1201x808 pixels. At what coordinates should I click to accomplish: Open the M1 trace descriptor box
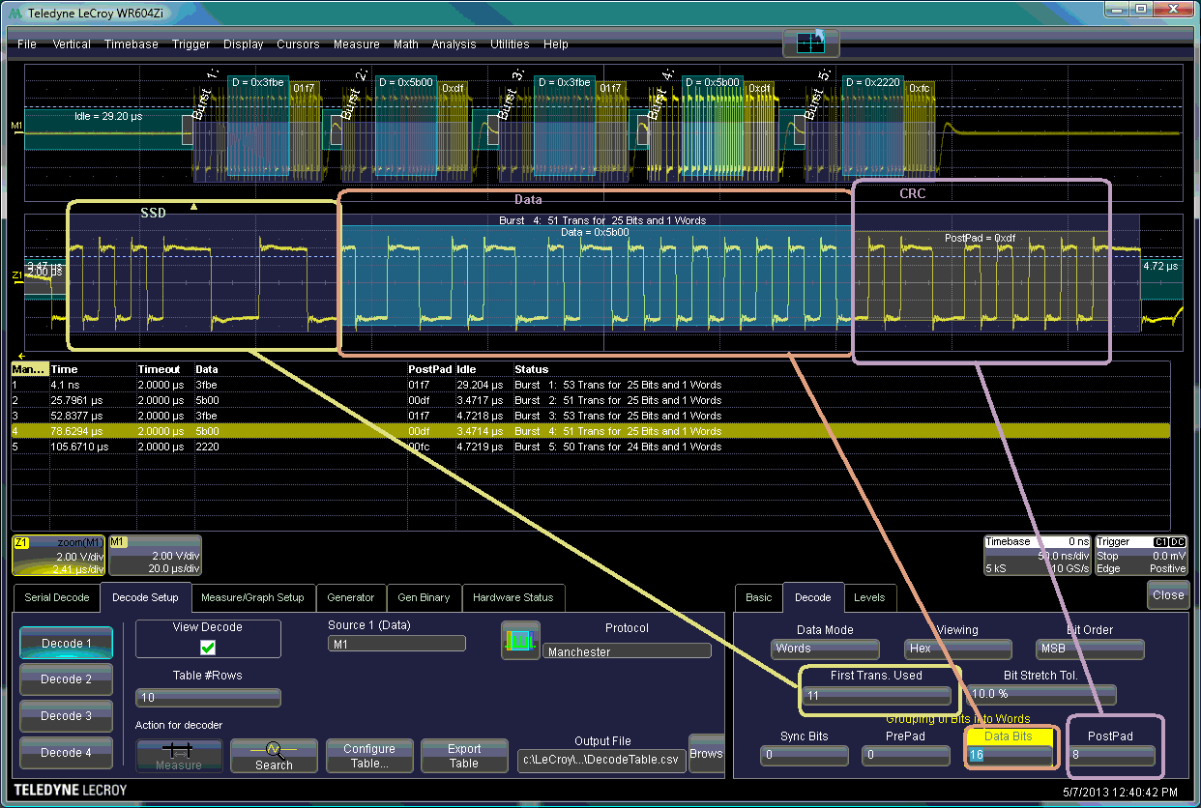click(155, 556)
